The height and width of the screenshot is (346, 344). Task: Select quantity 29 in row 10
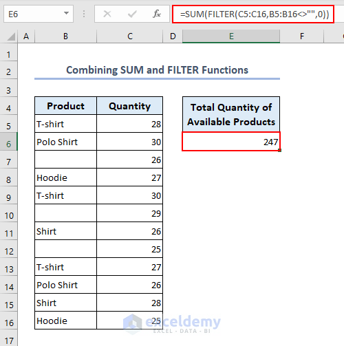[130, 213]
